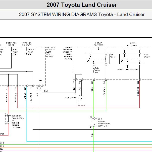Screen dimensions: 152x152
Task: Click the "BLK/WHT" wire color label
Action: (31, 97)
